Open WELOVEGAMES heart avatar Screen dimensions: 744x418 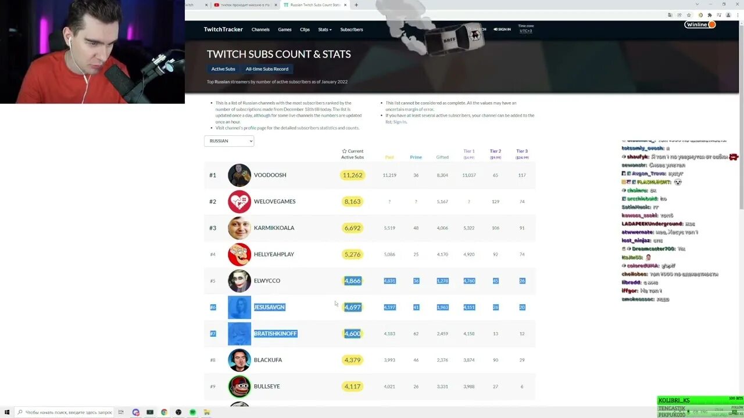tap(239, 201)
